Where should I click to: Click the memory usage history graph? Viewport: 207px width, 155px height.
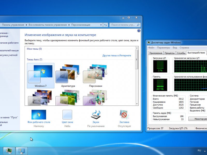point(190,85)
